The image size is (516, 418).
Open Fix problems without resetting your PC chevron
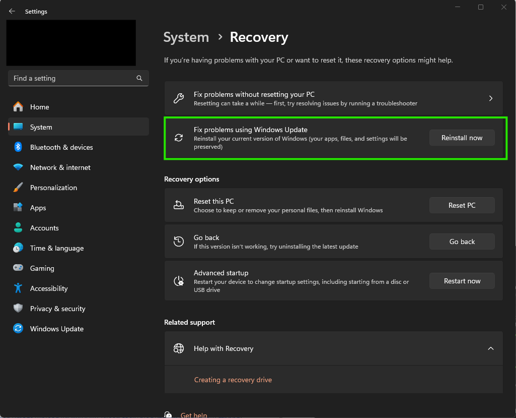click(491, 98)
